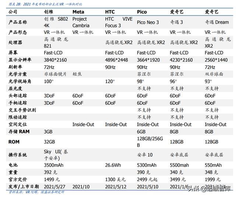Select the '短焦' optics cell
236x197 pixels.
77,74
